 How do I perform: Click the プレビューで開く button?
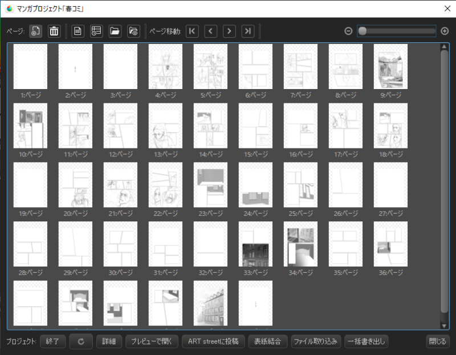click(x=152, y=341)
